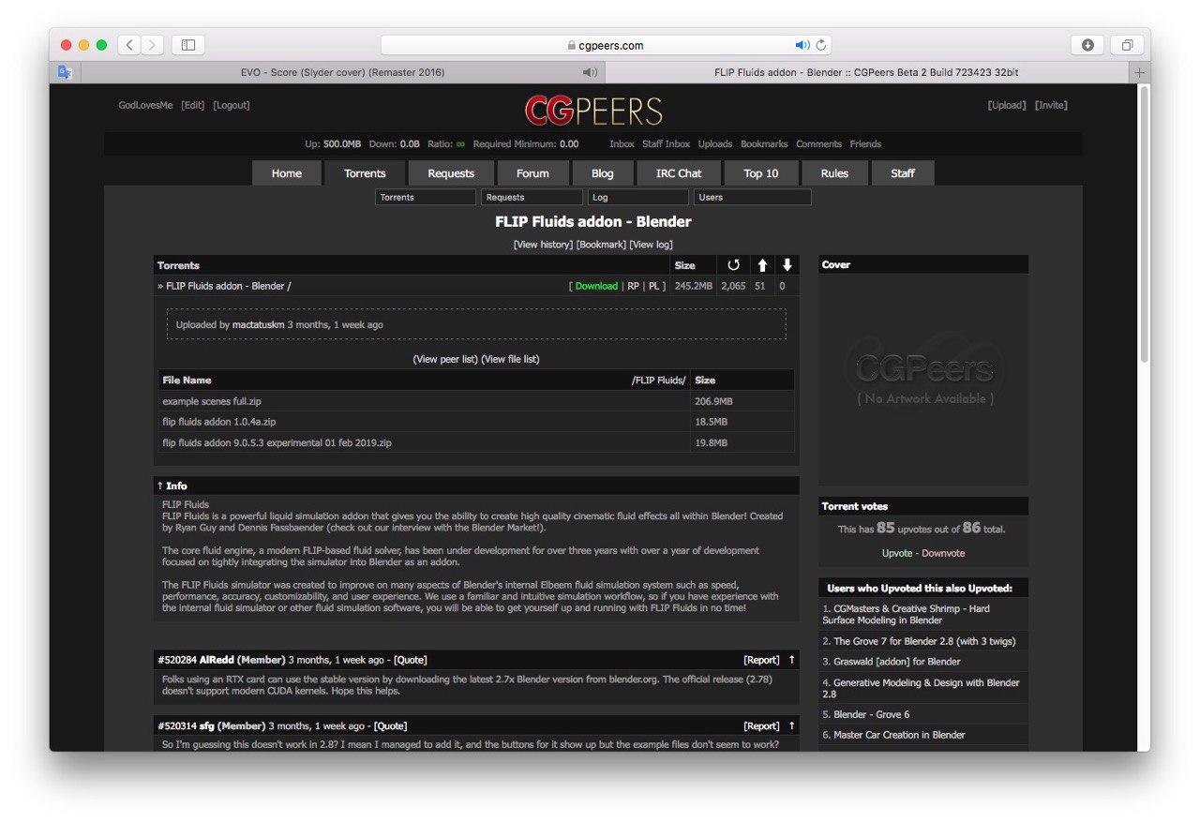Open the Rules nav tab
The width and height of the screenshot is (1200, 822).
[834, 173]
